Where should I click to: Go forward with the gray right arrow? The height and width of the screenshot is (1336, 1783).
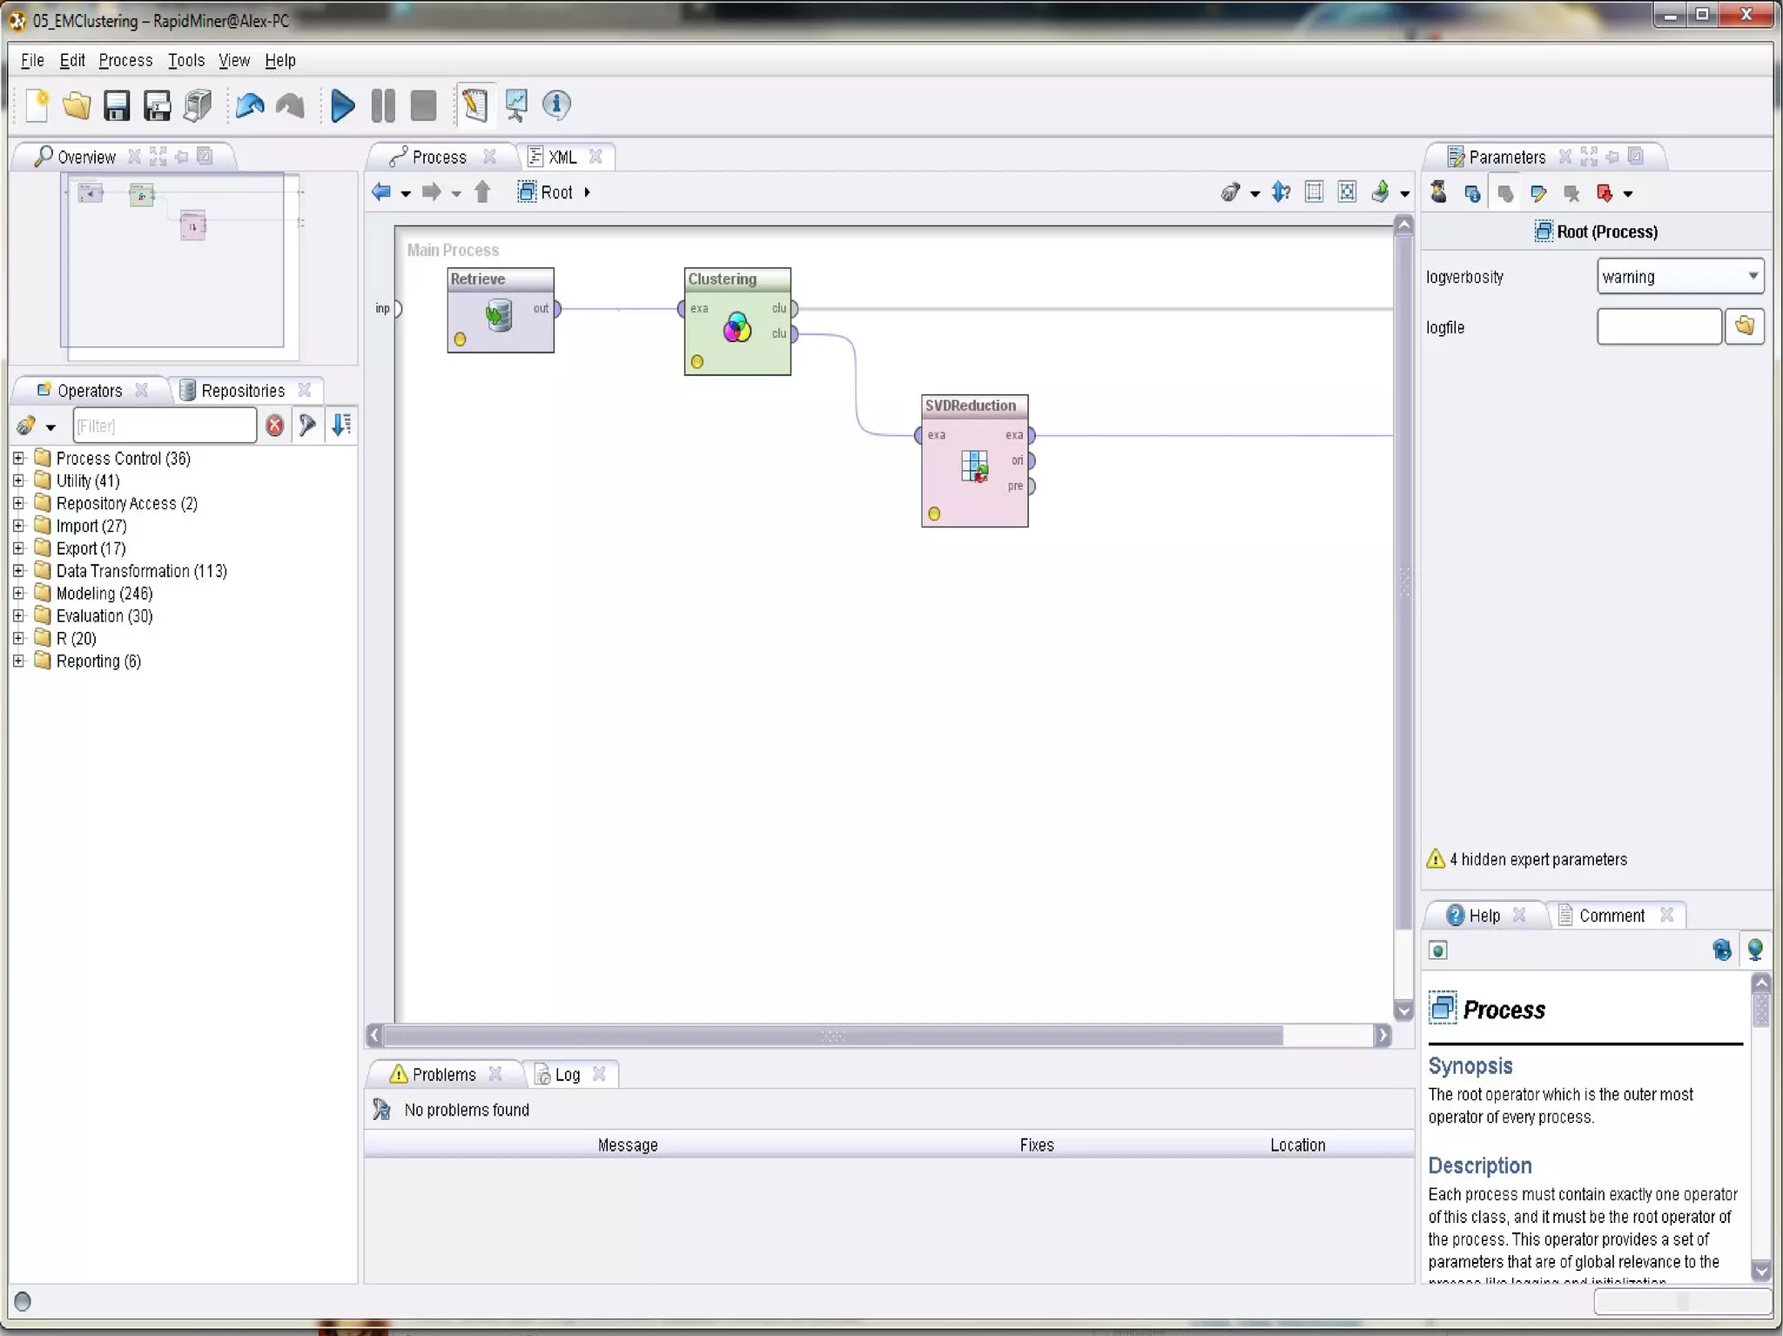click(432, 192)
